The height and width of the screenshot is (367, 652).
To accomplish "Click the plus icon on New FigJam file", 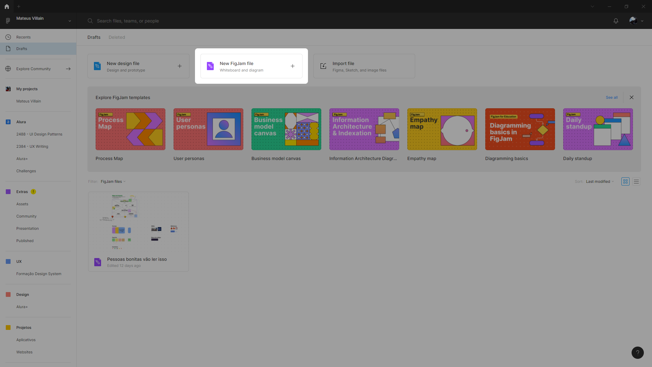I will click(292, 66).
